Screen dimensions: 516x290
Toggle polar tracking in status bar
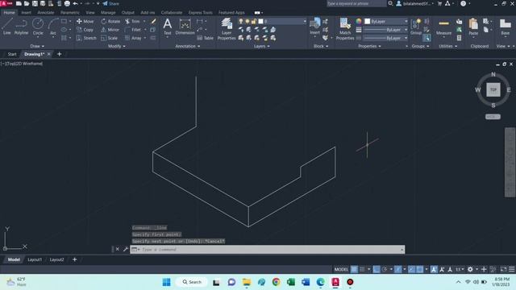click(x=385, y=269)
